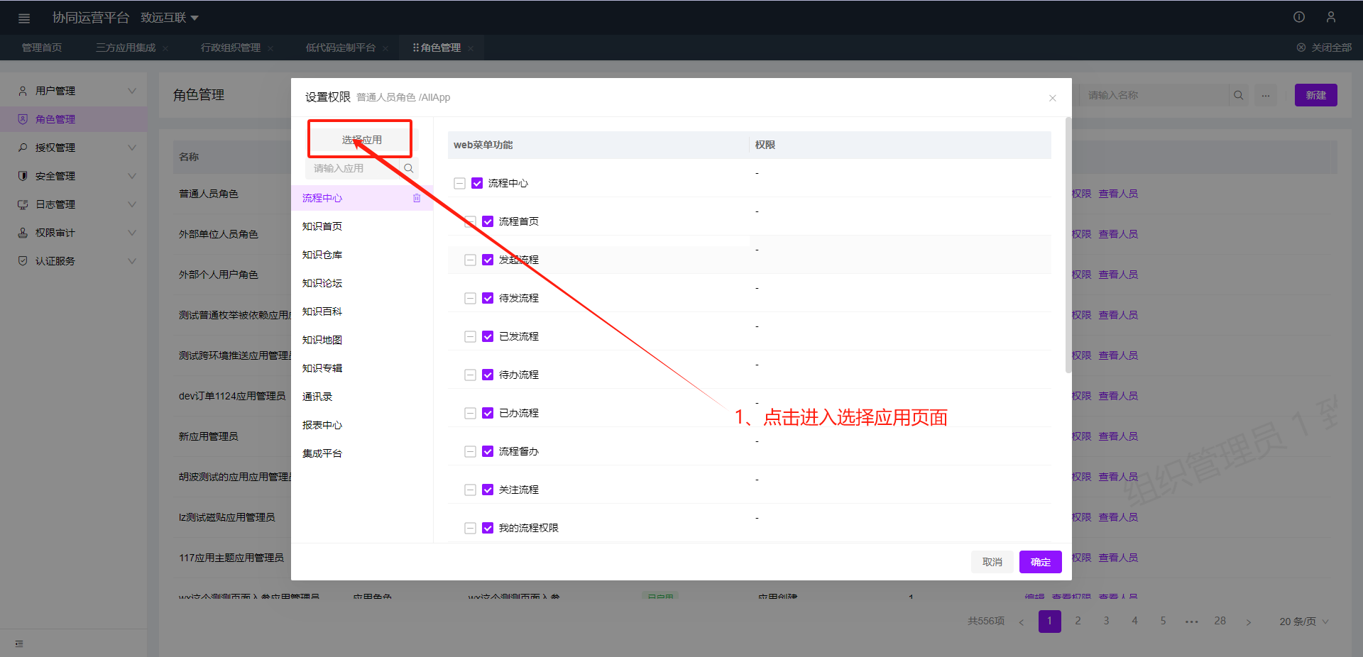Switch to the 低代码定制平台 tab
The width and height of the screenshot is (1363, 657).
340,48
